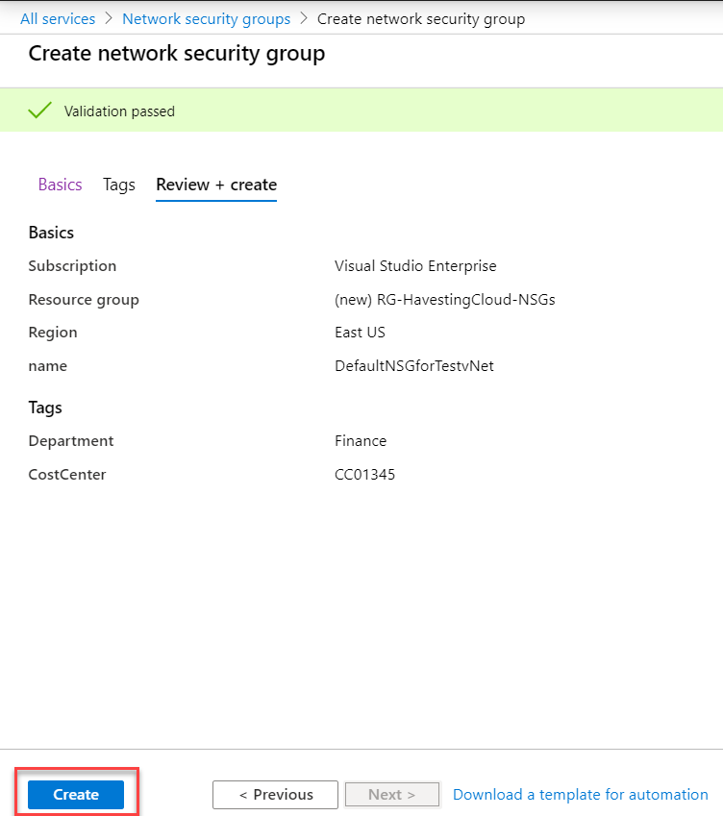Click the Visual Studio Enterprise subscription value
The width and height of the screenshot is (723, 816).
tap(415, 266)
